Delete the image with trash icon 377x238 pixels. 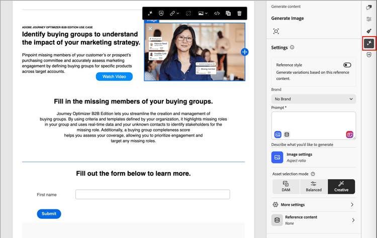(x=239, y=13)
